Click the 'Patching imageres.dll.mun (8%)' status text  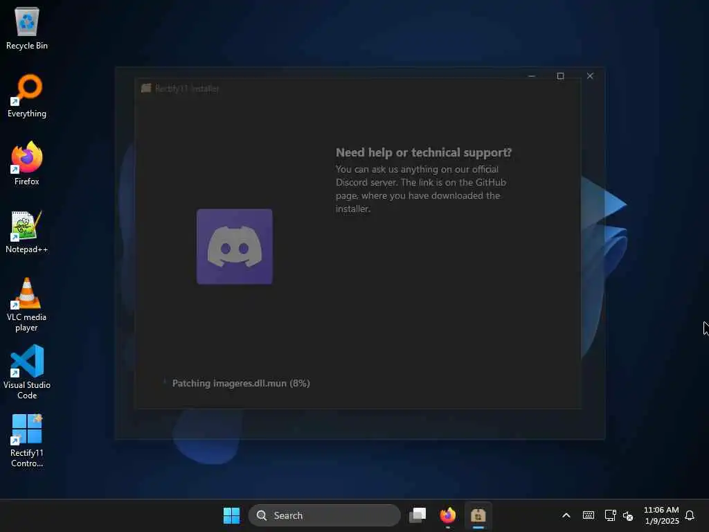241,383
